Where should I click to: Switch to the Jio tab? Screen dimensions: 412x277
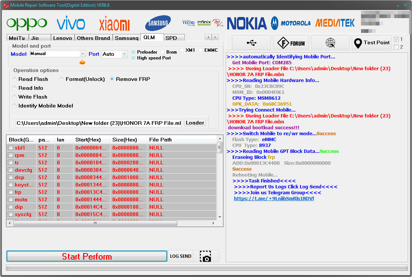[x=40, y=38]
